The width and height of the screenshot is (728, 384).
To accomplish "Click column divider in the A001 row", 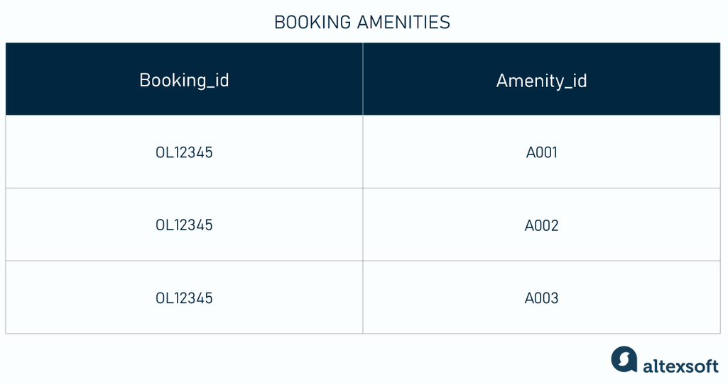I will point(363,152).
